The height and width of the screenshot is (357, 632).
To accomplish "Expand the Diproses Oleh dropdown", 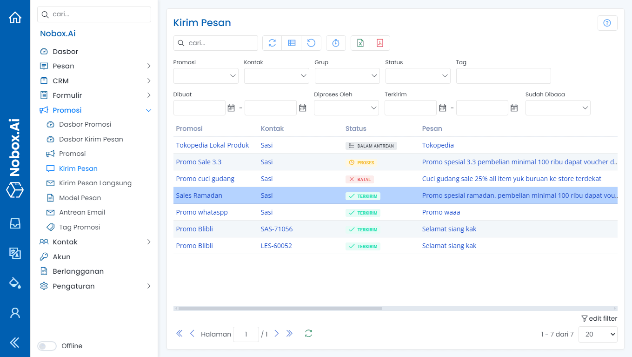I will pyautogui.click(x=346, y=108).
